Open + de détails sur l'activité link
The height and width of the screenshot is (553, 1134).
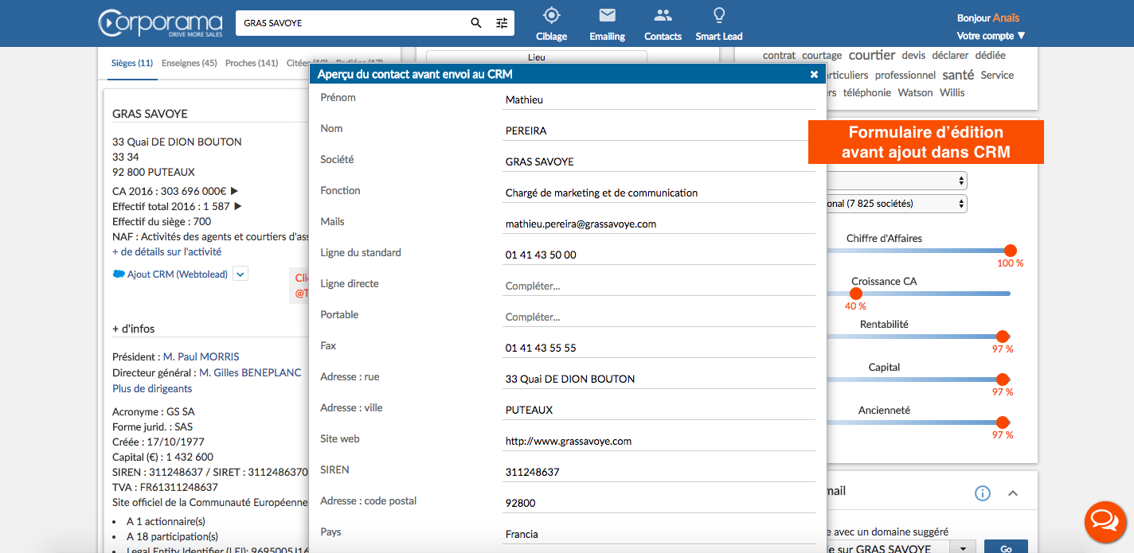pyautogui.click(x=166, y=251)
